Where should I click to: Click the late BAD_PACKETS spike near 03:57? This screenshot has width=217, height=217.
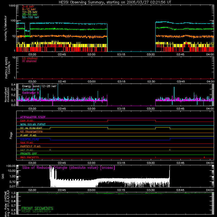coord(204,157)
